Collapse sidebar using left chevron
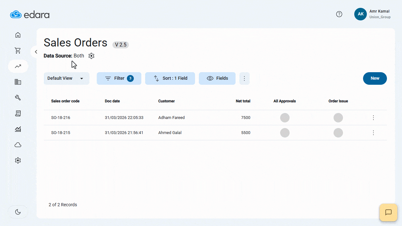Image resolution: width=402 pixels, height=226 pixels. pyautogui.click(x=36, y=52)
